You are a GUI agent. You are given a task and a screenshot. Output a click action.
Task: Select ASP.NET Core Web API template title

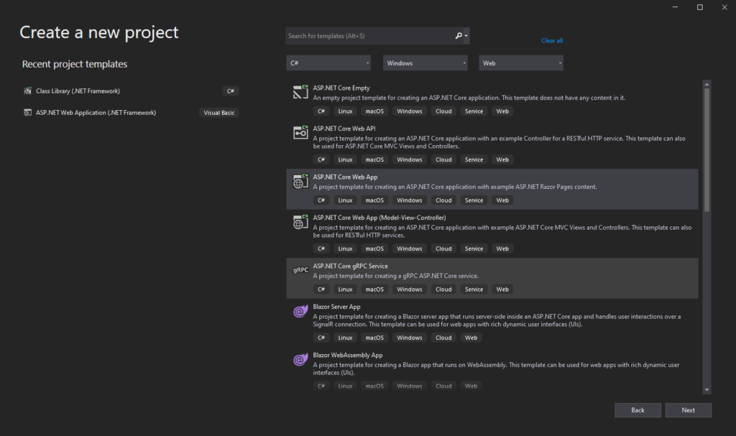click(344, 129)
